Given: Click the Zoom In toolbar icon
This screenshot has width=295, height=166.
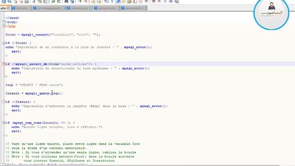Looking at the screenshot, I should 80,1.
